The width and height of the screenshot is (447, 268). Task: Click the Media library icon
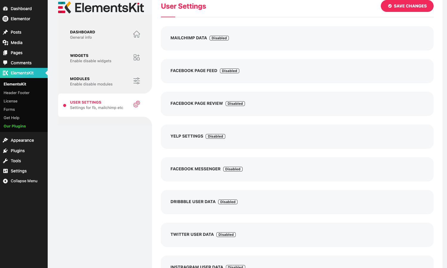click(x=5, y=43)
